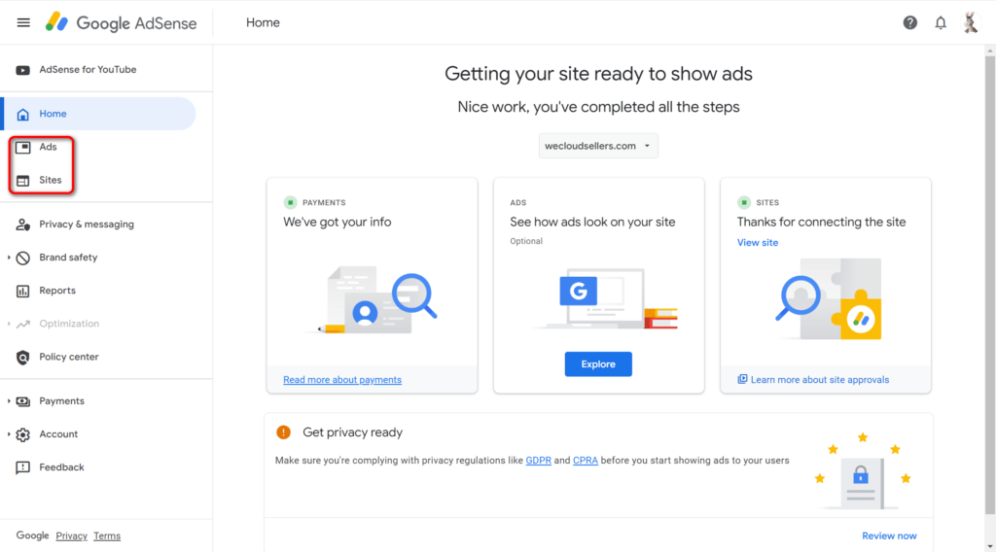Click the scrollbar down arrow

tap(989, 546)
